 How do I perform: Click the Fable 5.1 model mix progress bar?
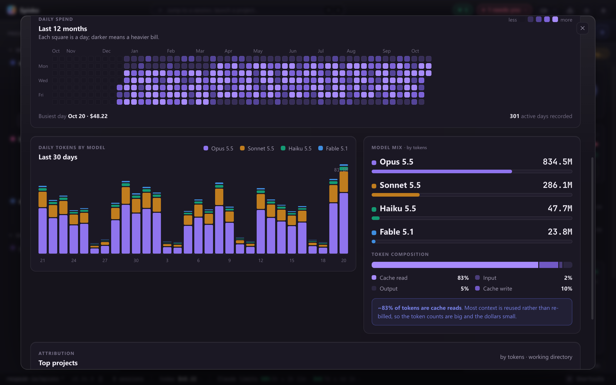click(x=472, y=242)
